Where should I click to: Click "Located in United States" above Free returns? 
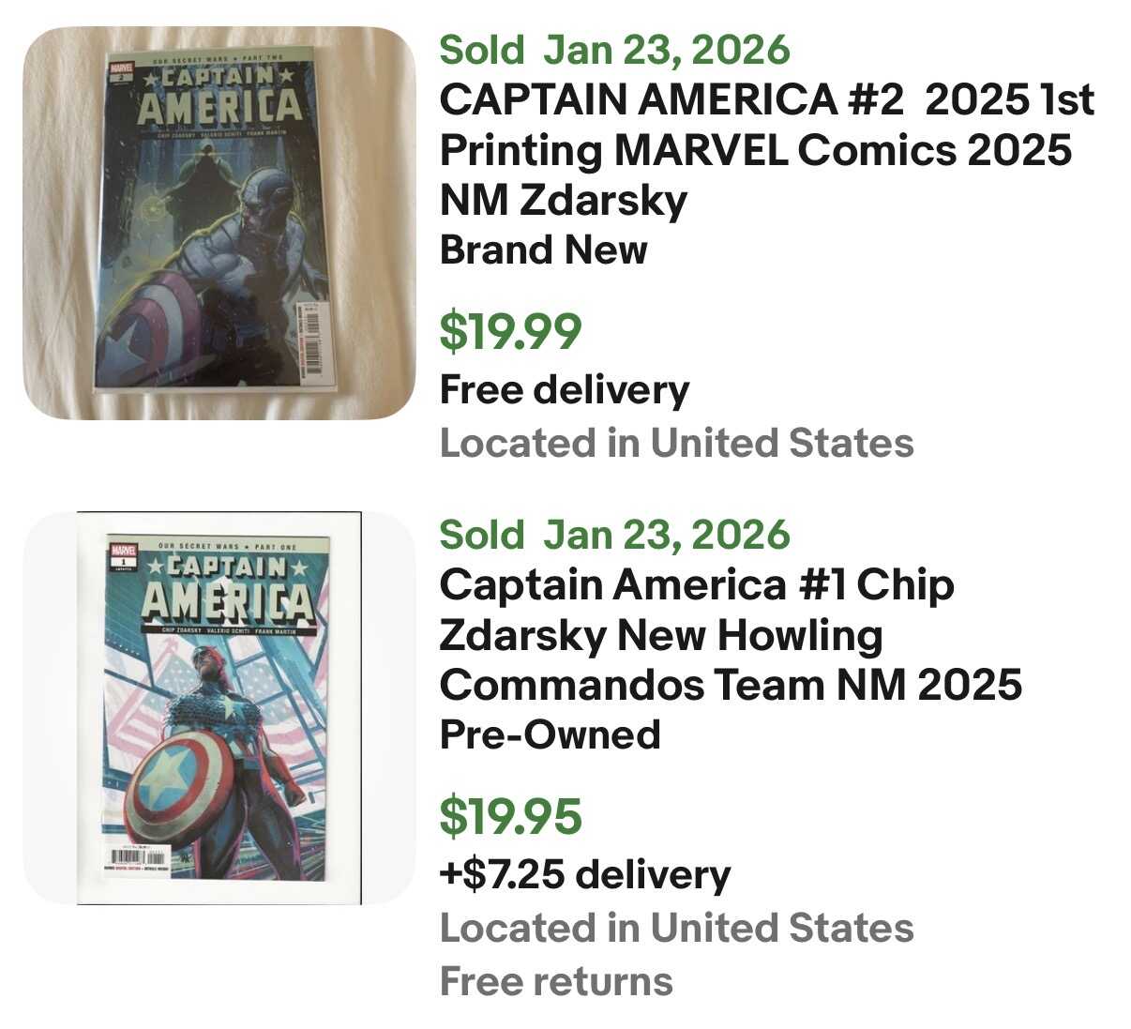tap(676, 928)
